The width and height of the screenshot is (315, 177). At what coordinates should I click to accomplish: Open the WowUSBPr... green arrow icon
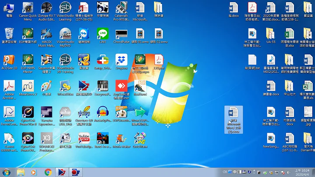(x=140, y=116)
